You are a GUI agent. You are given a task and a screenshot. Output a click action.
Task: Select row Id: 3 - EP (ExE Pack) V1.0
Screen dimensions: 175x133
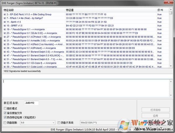[85, 14]
